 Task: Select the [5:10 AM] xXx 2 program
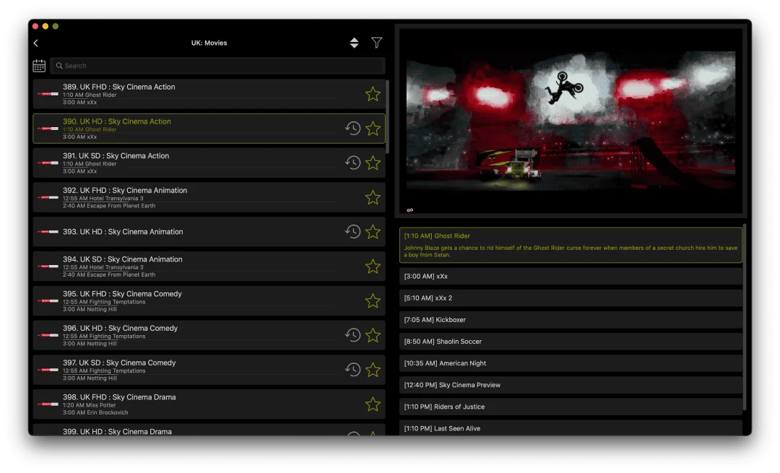click(x=571, y=298)
